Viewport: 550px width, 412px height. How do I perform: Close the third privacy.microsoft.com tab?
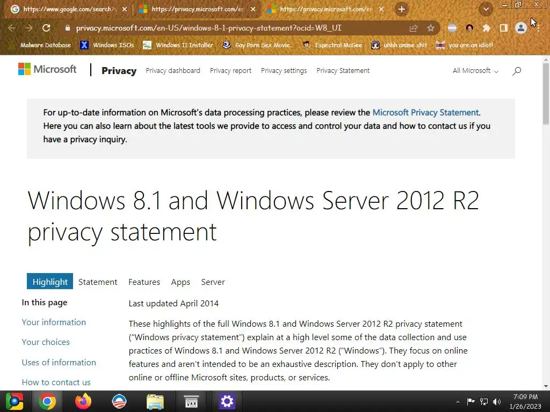tap(381, 10)
